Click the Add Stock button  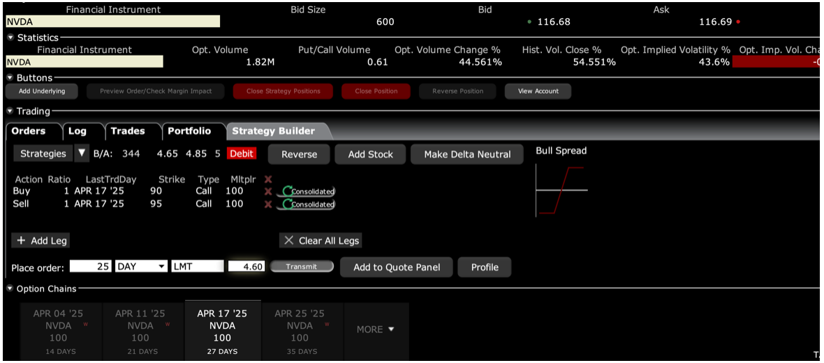(x=371, y=154)
